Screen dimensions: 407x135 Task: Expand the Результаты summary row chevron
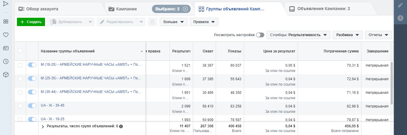point(43,126)
